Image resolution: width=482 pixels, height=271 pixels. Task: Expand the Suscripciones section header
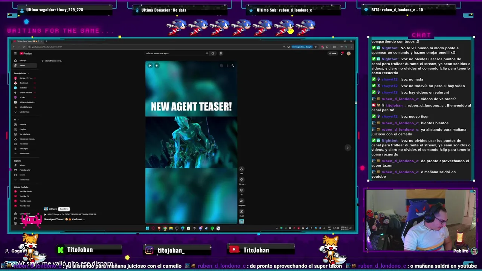[x=21, y=73]
